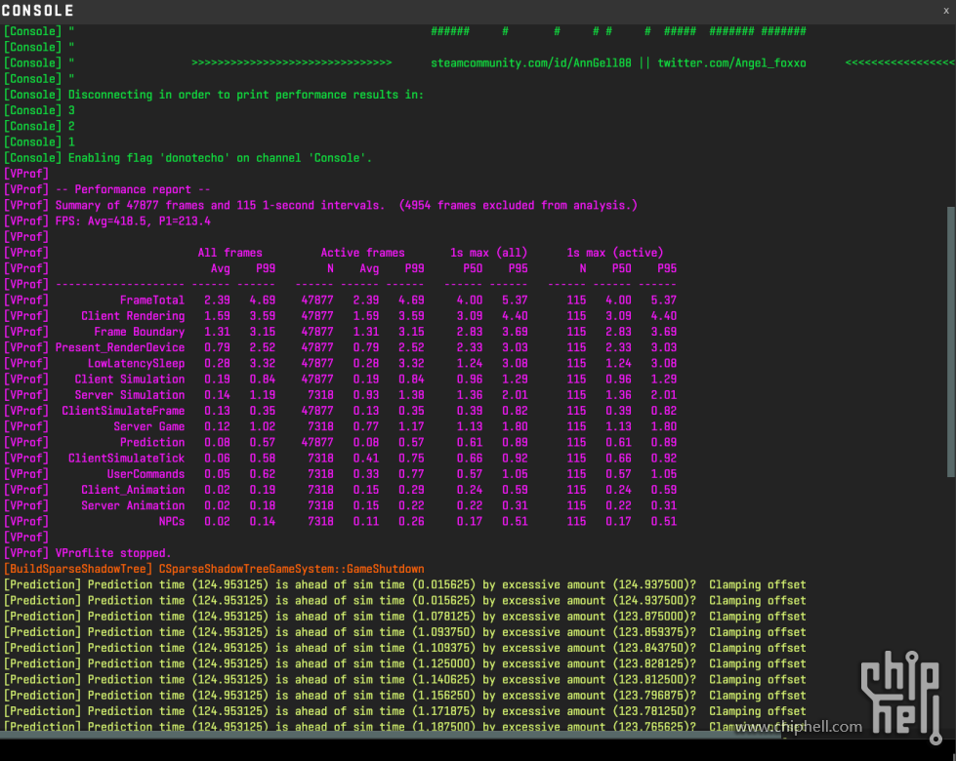Click the Prediction line with sim time 1.109375
Viewport: 956px width, 761px height.
point(405,649)
